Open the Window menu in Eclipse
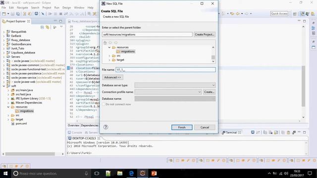Screen dimensions: 317x178 tap(79, 7)
